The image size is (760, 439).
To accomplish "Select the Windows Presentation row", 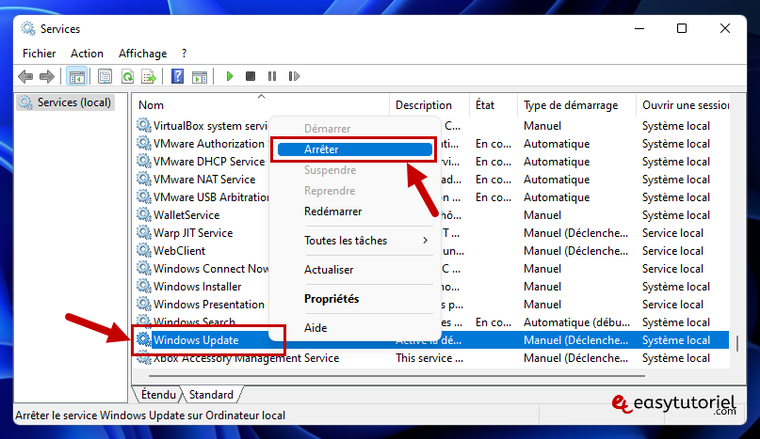I will pos(431,305).
